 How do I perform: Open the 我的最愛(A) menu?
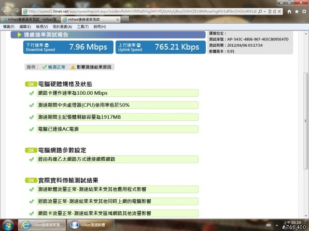click(62, 27)
